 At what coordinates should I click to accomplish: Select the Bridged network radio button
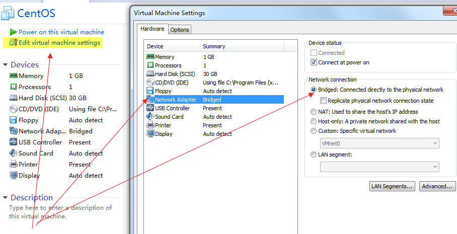coord(314,90)
